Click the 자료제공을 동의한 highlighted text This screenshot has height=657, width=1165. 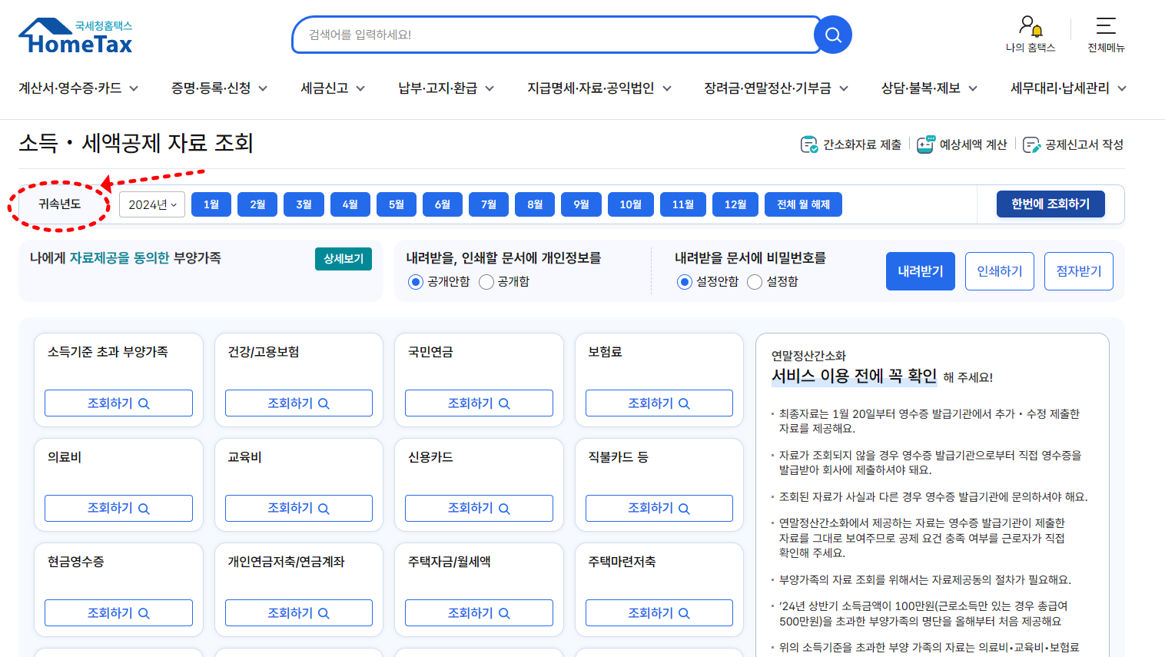[119, 258]
